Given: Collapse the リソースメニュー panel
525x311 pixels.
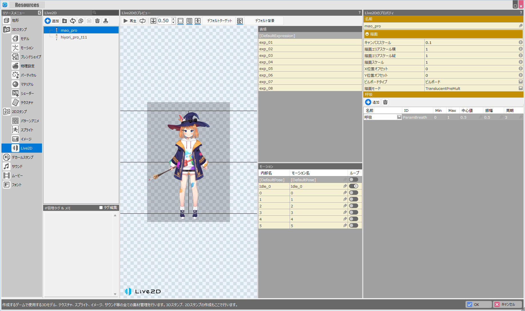Looking at the screenshot, I should pos(39,13).
